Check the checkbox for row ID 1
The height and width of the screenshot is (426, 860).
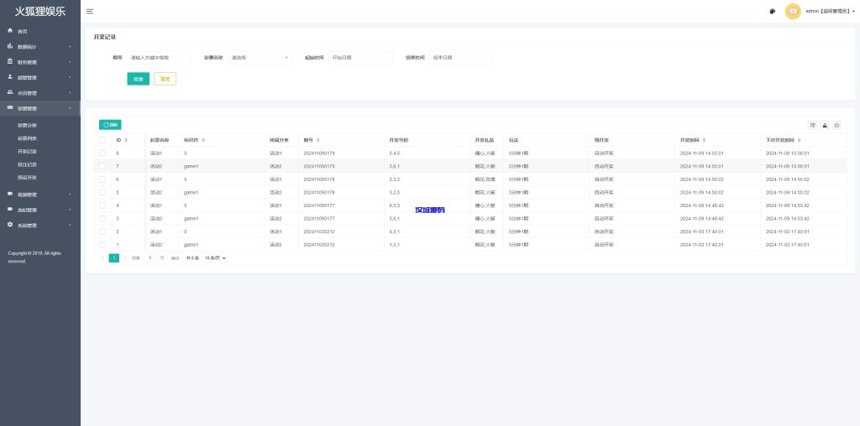[x=102, y=244]
